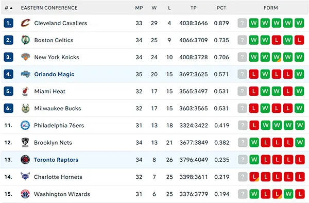Click the Boston Celtics logo icon
309x203 pixels.
pos(25,40)
